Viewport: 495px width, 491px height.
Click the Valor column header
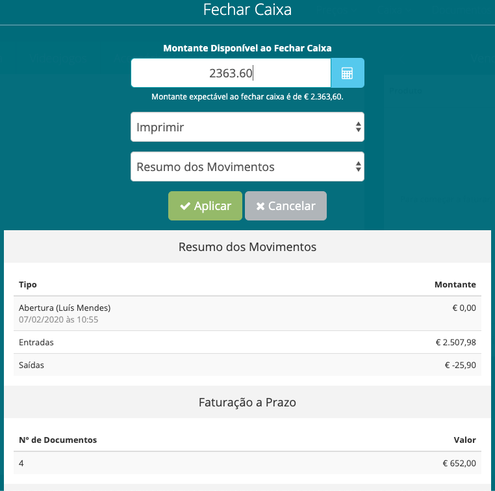pos(464,440)
